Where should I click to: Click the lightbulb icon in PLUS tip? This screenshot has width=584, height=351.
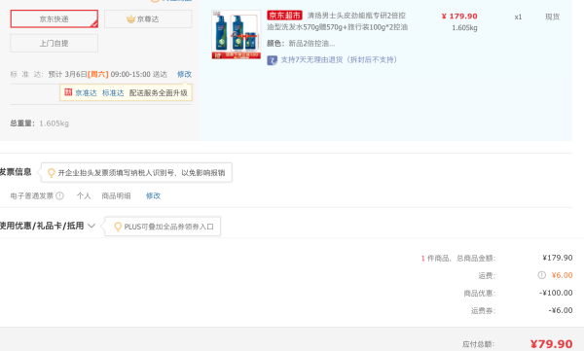(118, 227)
